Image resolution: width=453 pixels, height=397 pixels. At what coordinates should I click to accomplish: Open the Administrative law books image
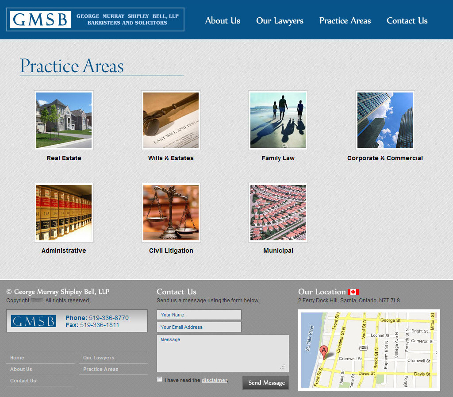(x=64, y=212)
